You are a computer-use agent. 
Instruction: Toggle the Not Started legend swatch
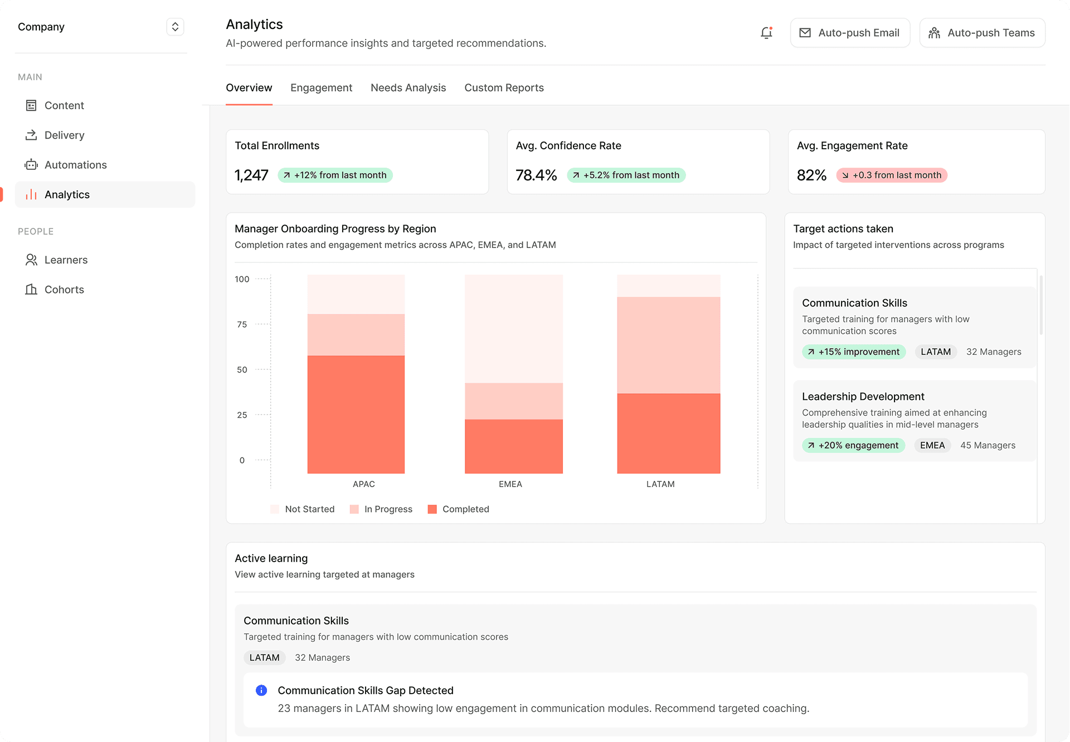click(275, 509)
